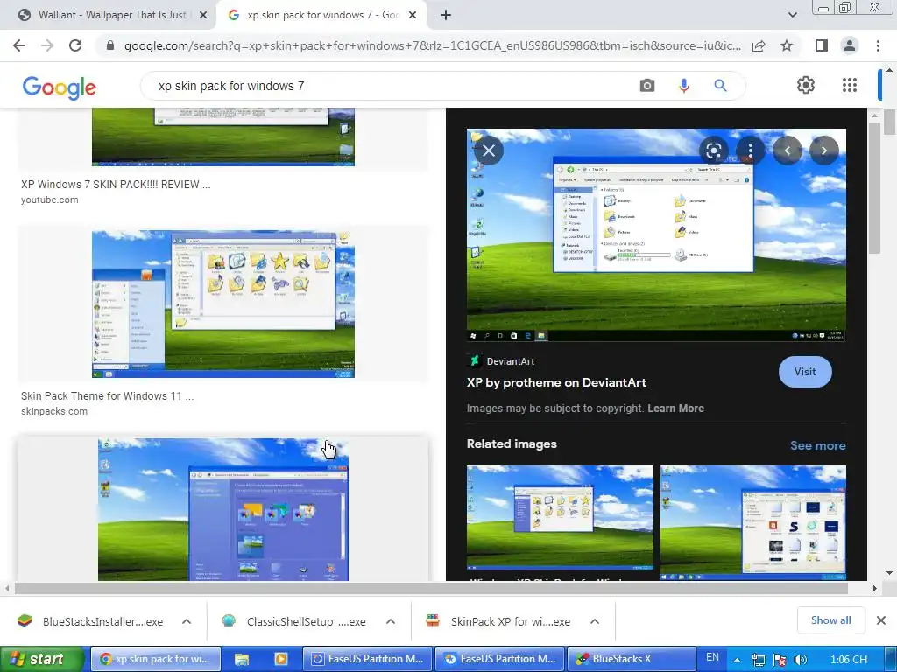Image resolution: width=897 pixels, height=672 pixels.
Task: Click the youtube.com source text
Action: (x=50, y=200)
